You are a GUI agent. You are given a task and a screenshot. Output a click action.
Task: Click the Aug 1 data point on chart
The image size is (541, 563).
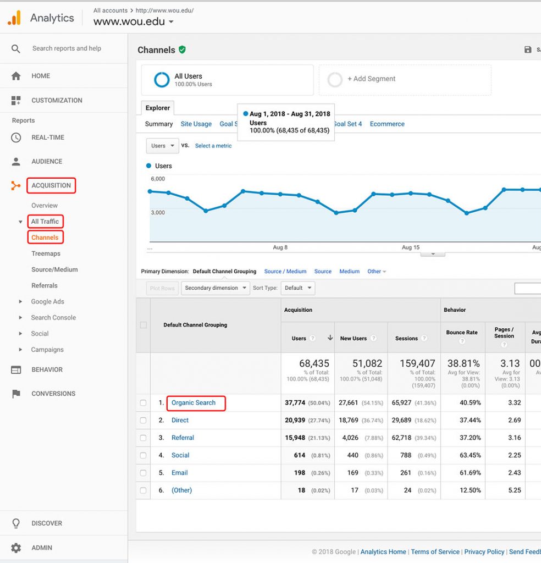click(150, 191)
